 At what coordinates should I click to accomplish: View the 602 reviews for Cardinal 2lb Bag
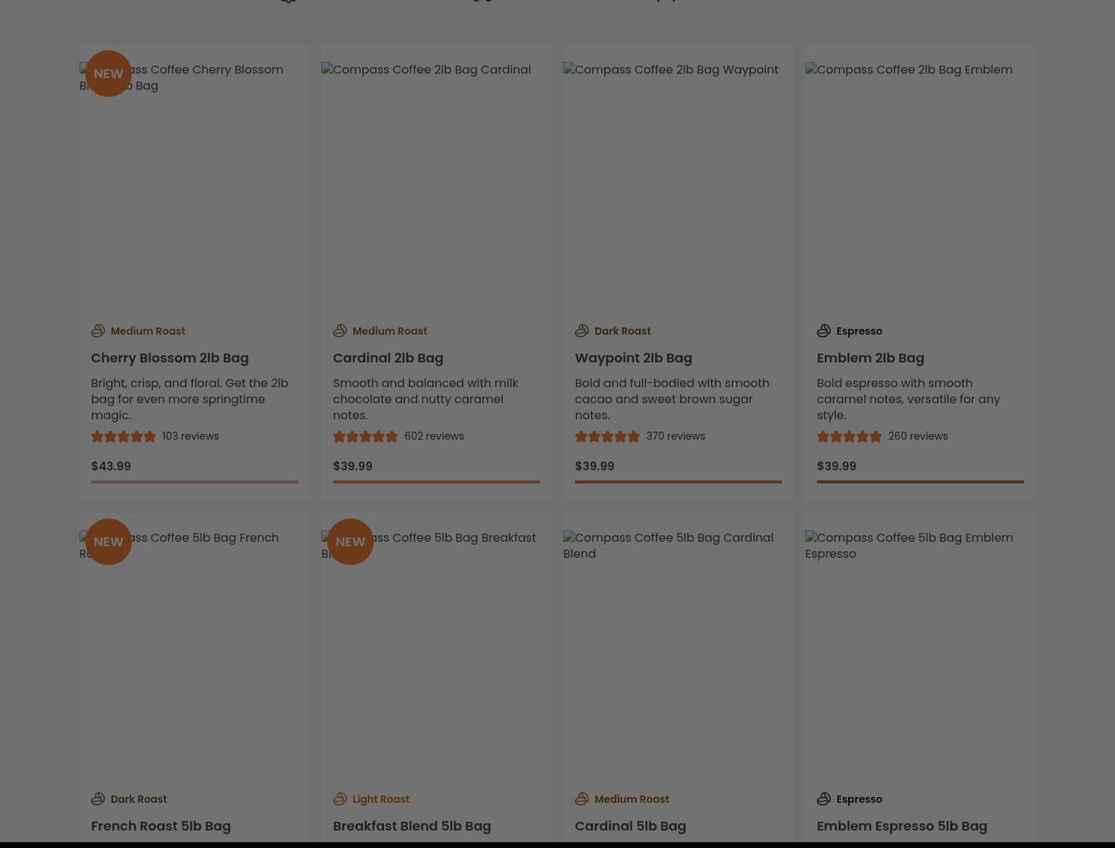click(434, 436)
